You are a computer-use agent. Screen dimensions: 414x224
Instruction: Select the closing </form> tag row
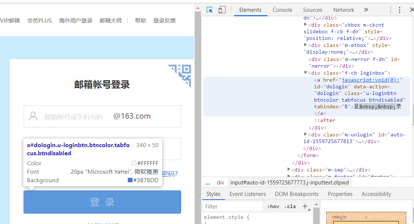[308, 156]
